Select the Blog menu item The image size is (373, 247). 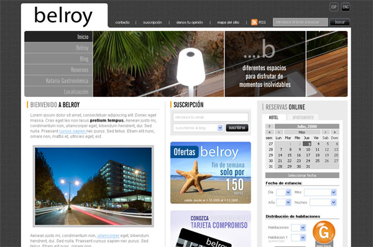(x=58, y=59)
